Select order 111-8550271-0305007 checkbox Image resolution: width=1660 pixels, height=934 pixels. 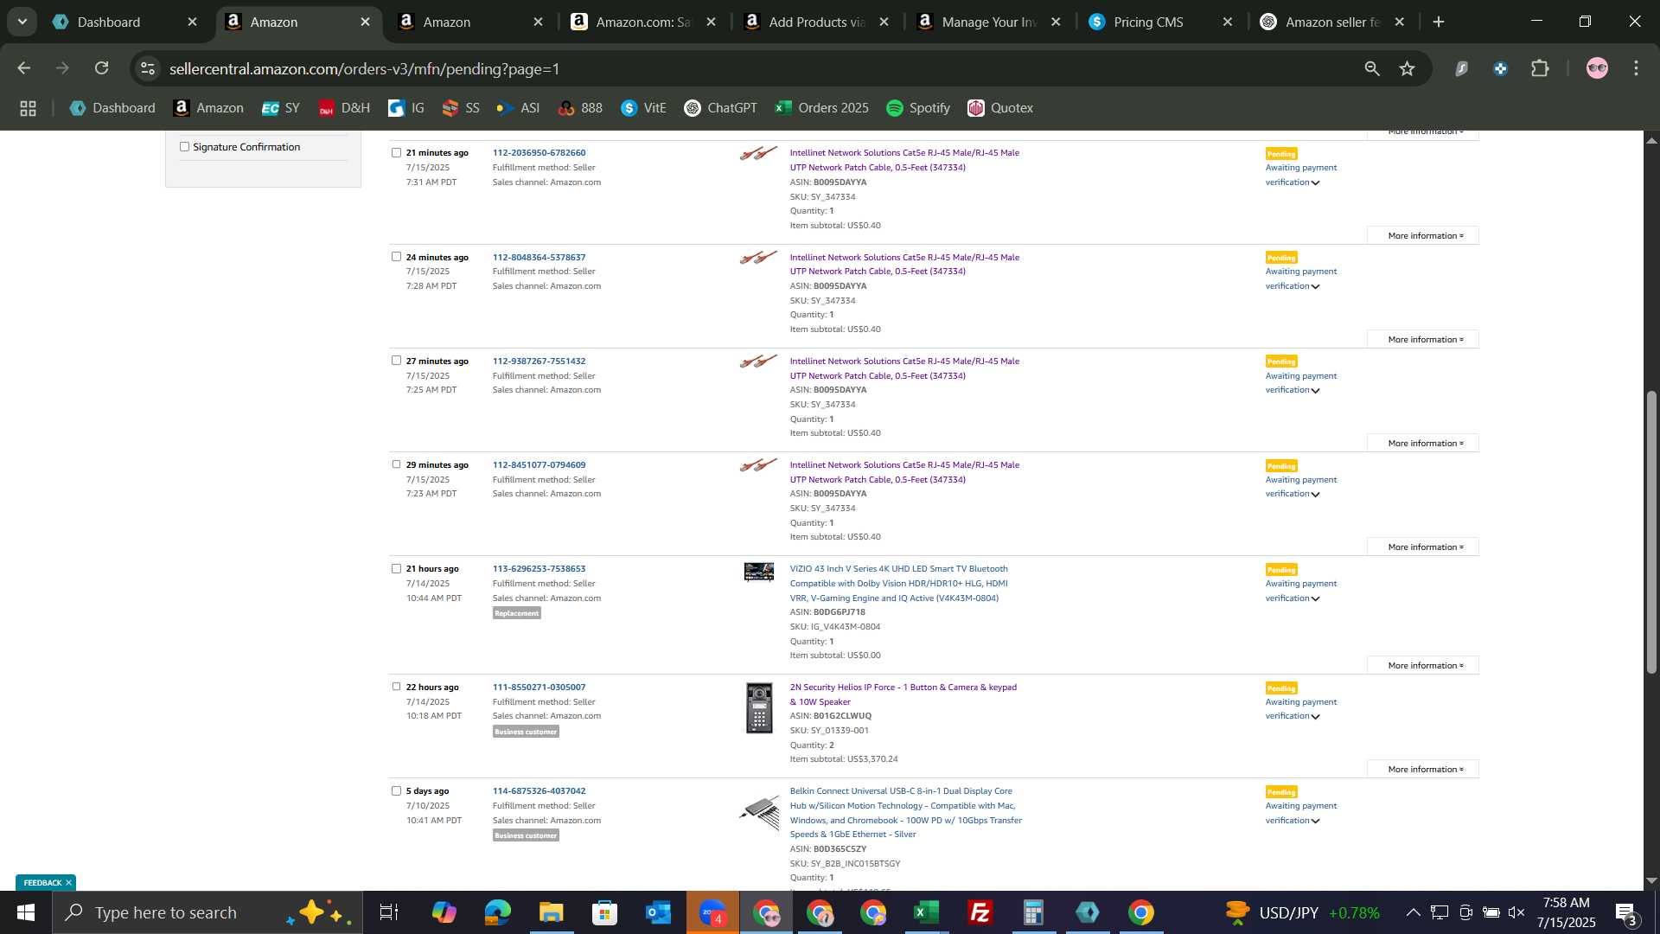[x=396, y=686]
